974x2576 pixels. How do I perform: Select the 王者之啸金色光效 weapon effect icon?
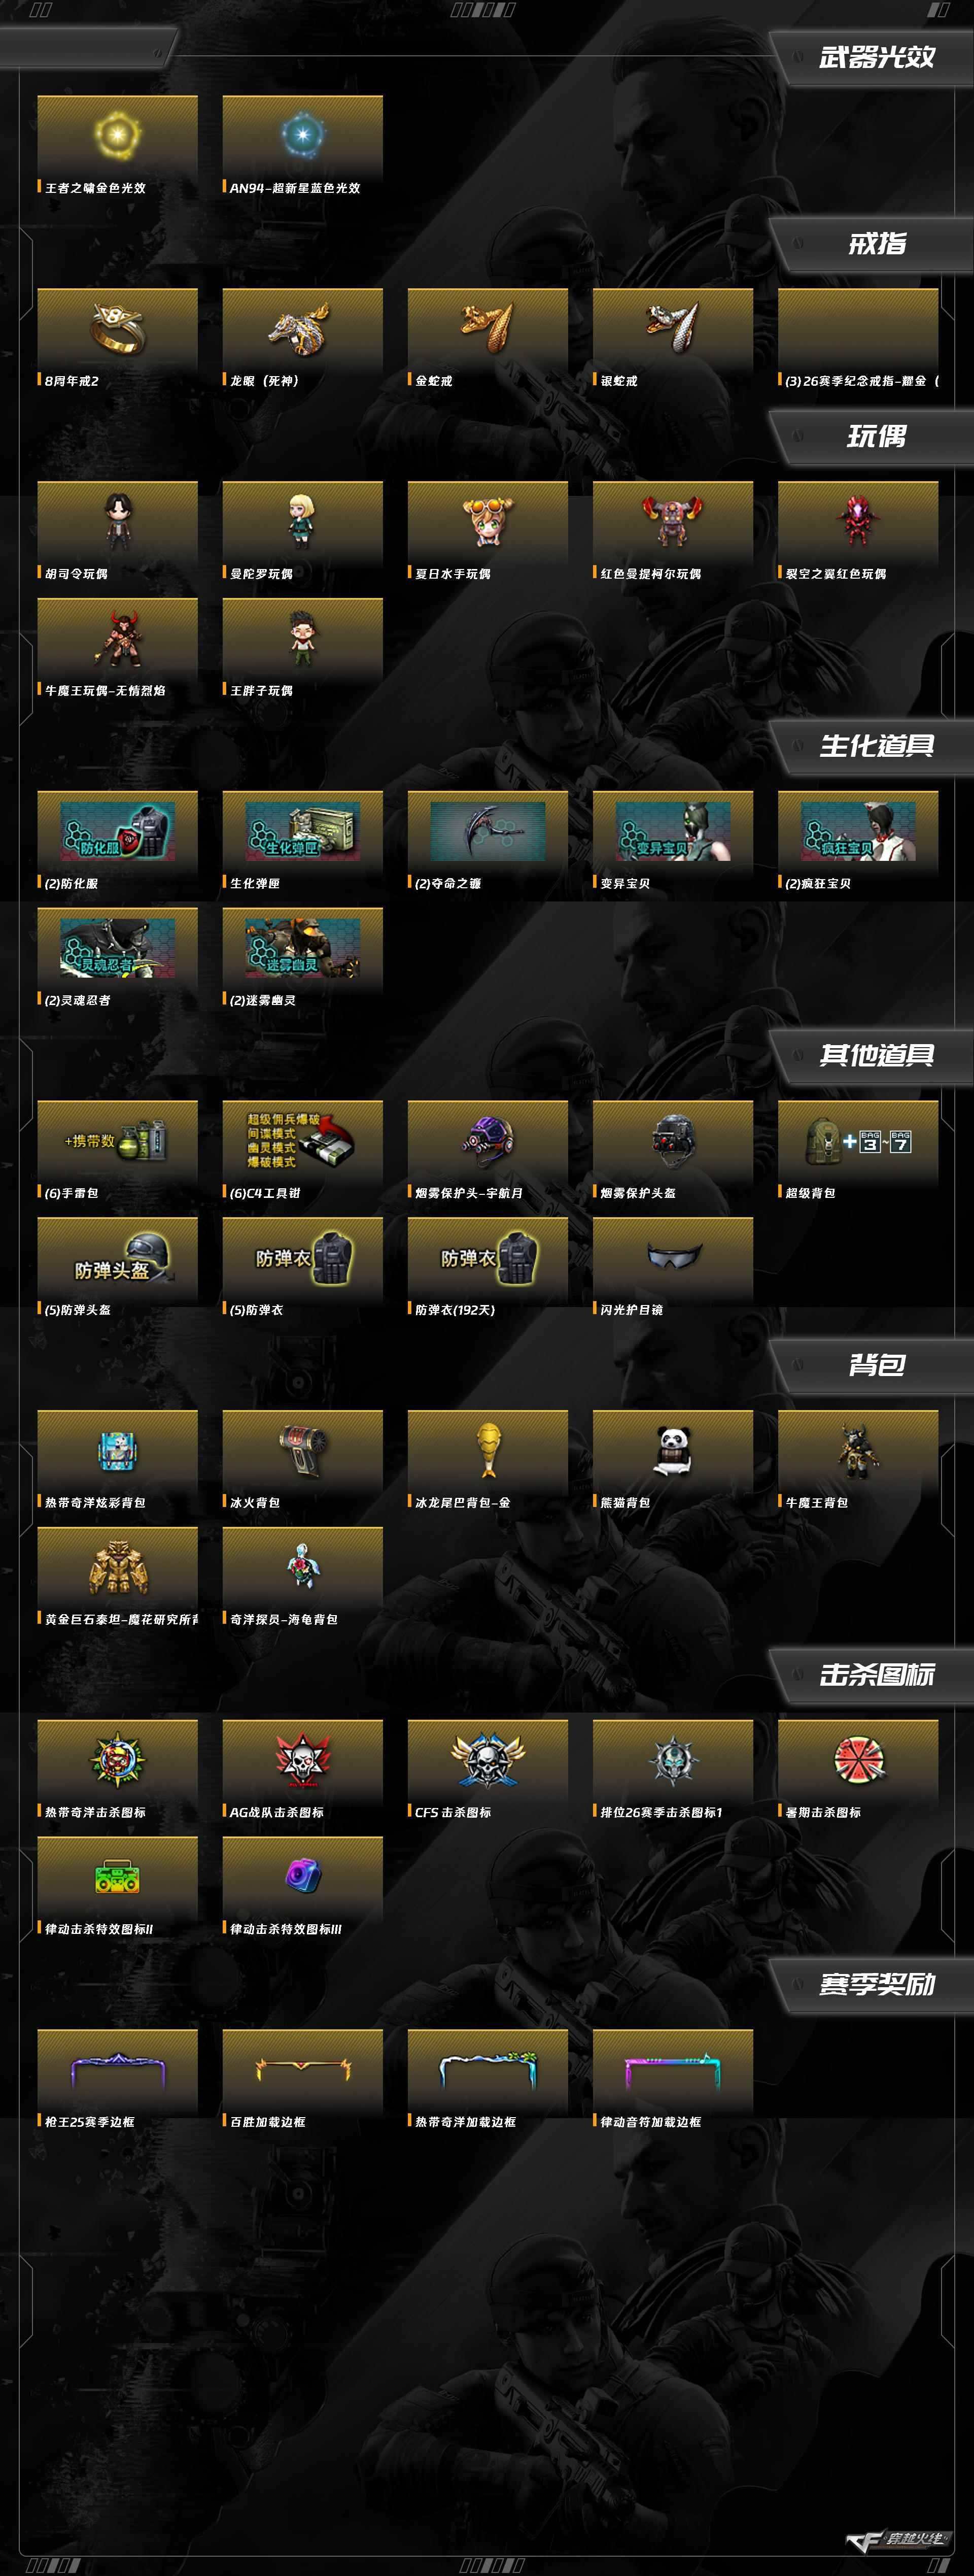pos(117,135)
